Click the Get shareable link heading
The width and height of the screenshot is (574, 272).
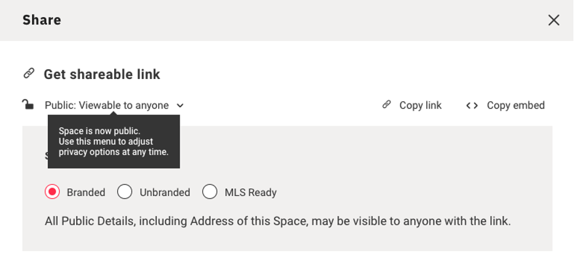[x=102, y=74]
